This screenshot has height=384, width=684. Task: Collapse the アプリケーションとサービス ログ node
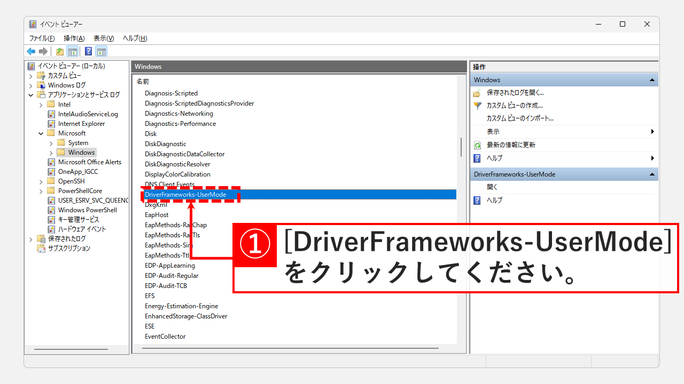click(31, 95)
